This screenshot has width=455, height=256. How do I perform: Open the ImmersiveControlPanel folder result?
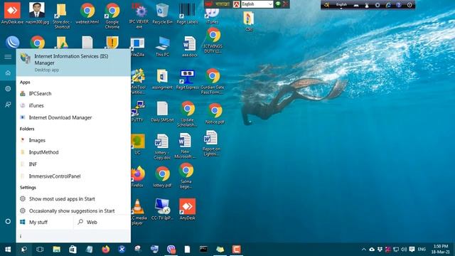(x=73, y=176)
